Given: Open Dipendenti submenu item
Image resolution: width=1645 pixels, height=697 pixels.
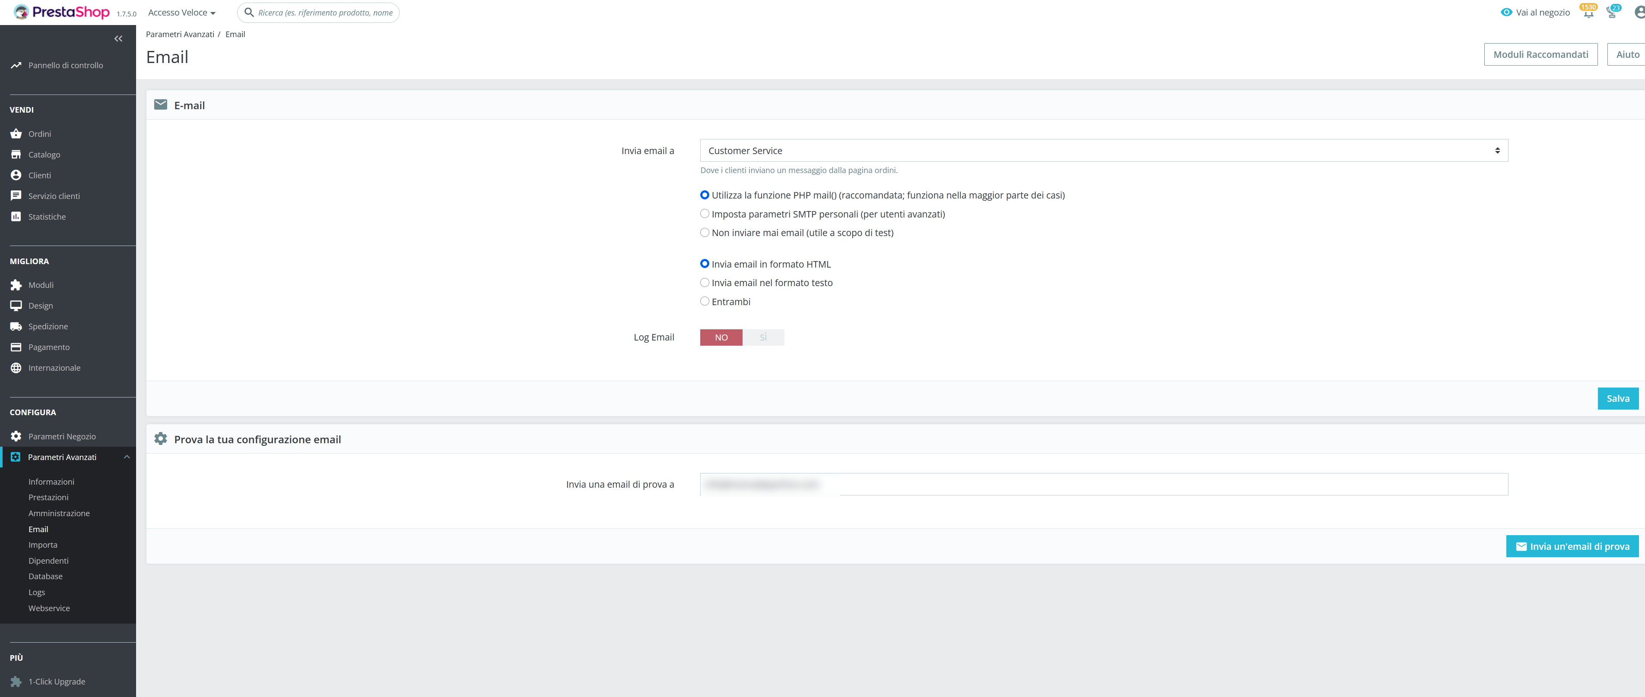Looking at the screenshot, I should click(x=48, y=561).
